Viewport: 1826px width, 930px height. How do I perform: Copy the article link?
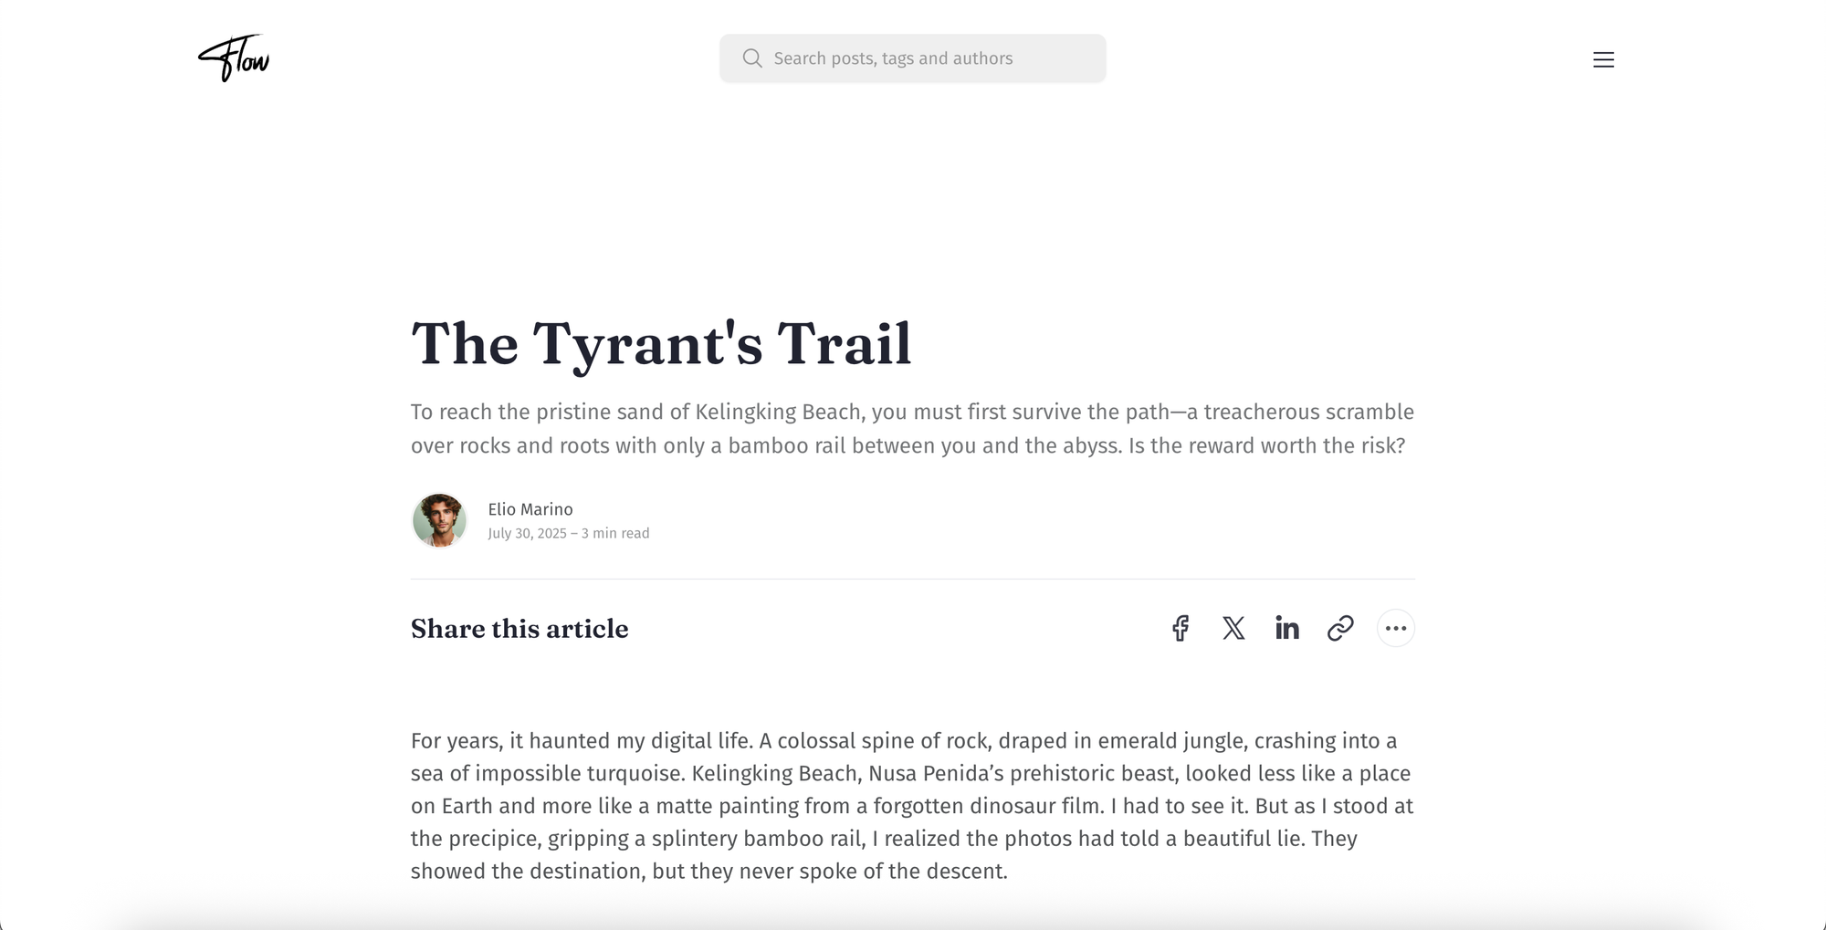point(1340,628)
